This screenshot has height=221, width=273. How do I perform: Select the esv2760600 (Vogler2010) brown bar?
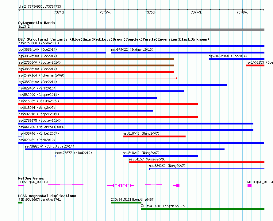pos(96,65)
